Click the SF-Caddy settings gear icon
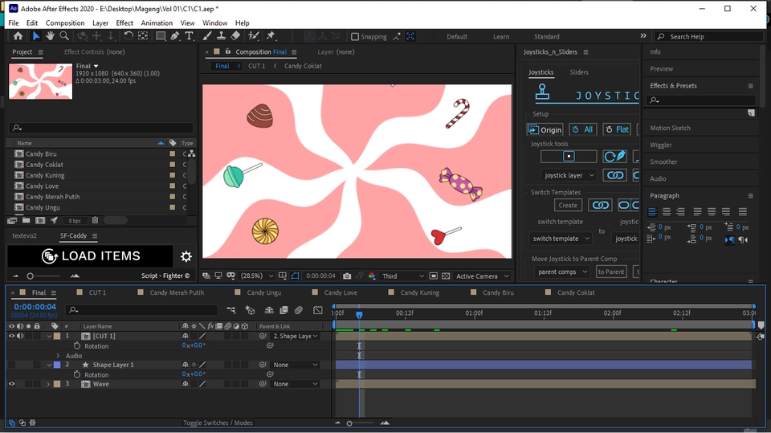Screen dimensions: 771x433 [x=186, y=256]
